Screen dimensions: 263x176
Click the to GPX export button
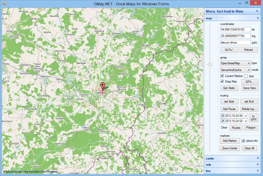click(254, 118)
